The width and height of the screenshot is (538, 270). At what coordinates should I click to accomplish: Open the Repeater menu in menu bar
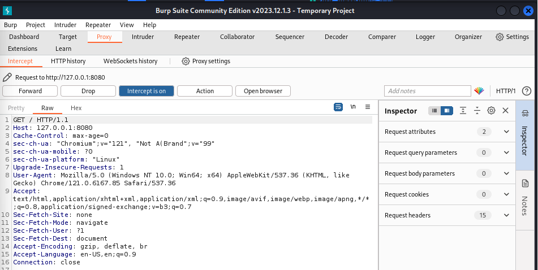pyautogui.click(x=98, y=25)
